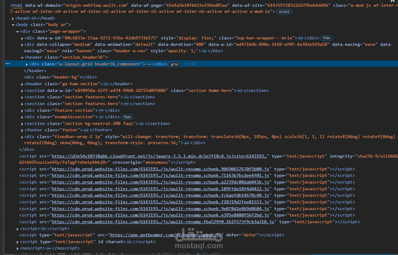Screen dimensions: 398x255
Task: Collapse the body ar element
Action: click(x=13, y=25)
